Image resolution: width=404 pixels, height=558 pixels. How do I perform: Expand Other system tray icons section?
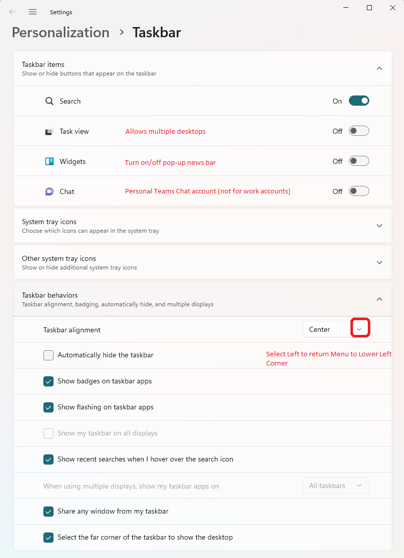point(380,262)
